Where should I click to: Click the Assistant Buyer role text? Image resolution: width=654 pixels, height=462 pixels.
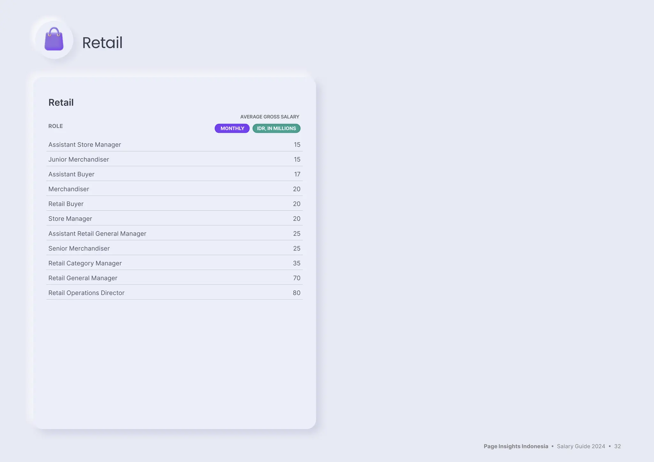coord(71,174)
